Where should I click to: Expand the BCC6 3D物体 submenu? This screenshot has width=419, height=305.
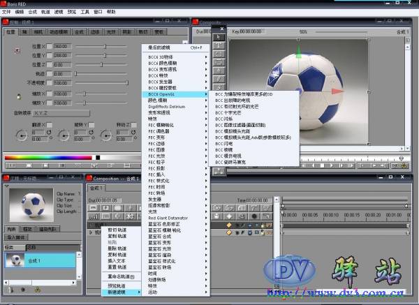pos(176,57)
